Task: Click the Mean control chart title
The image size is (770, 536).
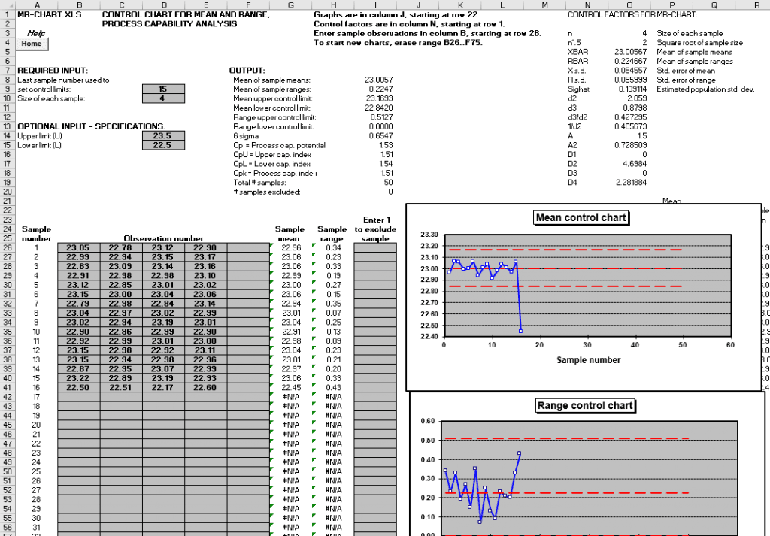Action: [581, 217]
